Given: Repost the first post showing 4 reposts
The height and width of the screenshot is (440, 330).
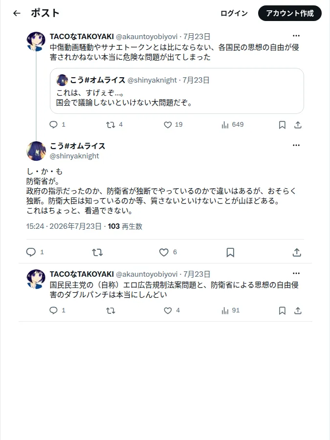Looking at the screenshot, I should pyautogui.click(x=110, y=125).
